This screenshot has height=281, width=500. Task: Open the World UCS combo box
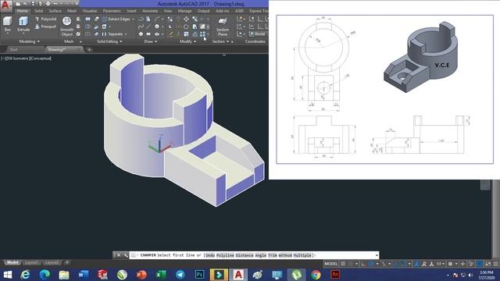[x=258, y=34]
